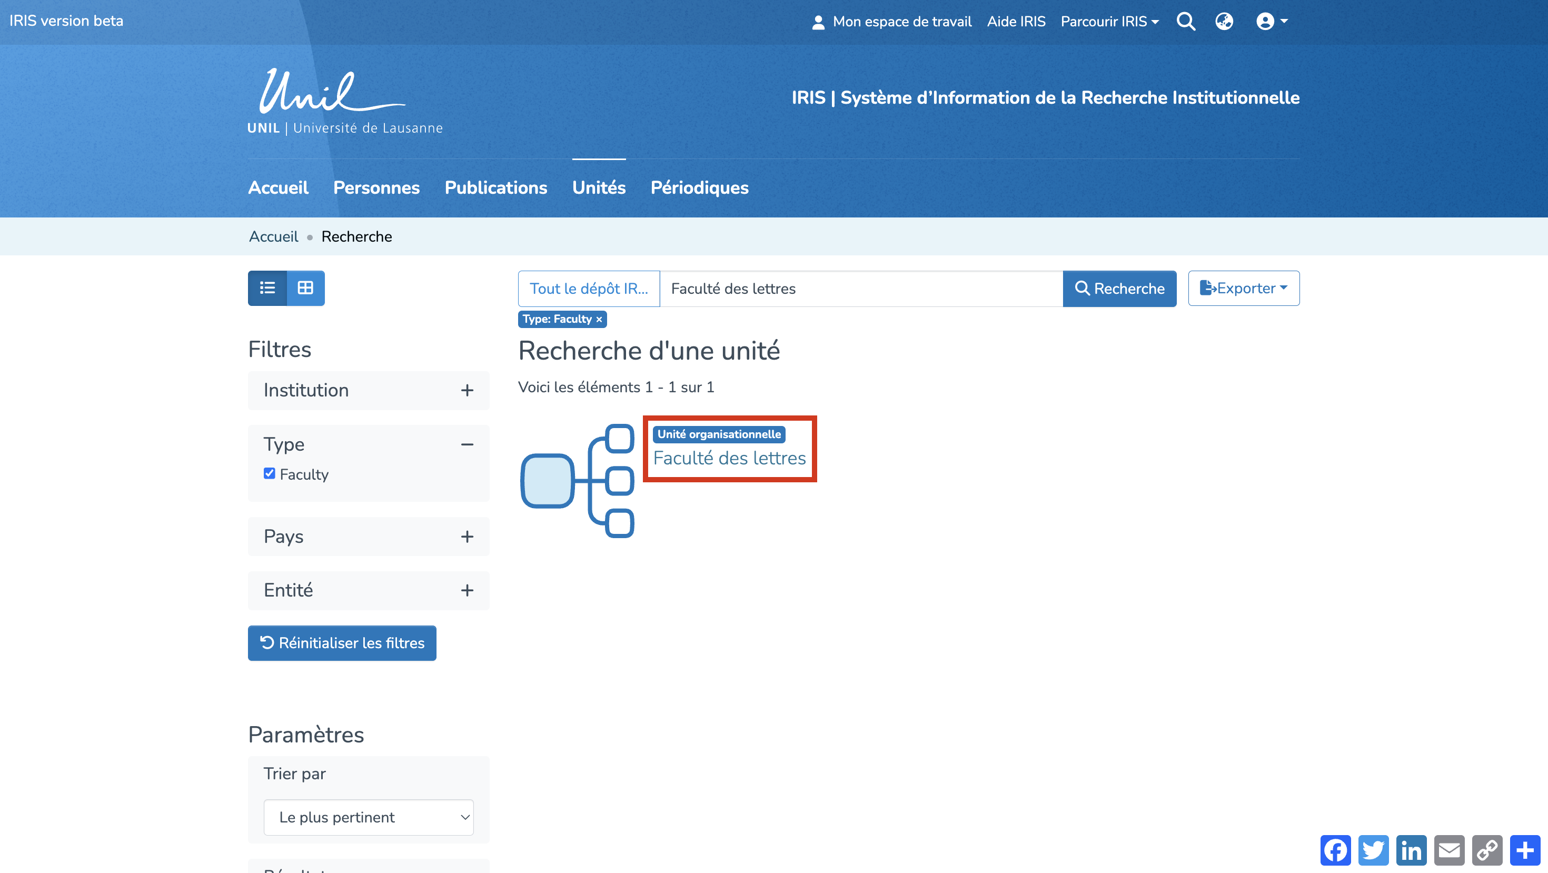Image resolution: width=1548 pixels, height=873 pixels.
Task: Open the user account avatar menu
Action: coord(1271,22)
